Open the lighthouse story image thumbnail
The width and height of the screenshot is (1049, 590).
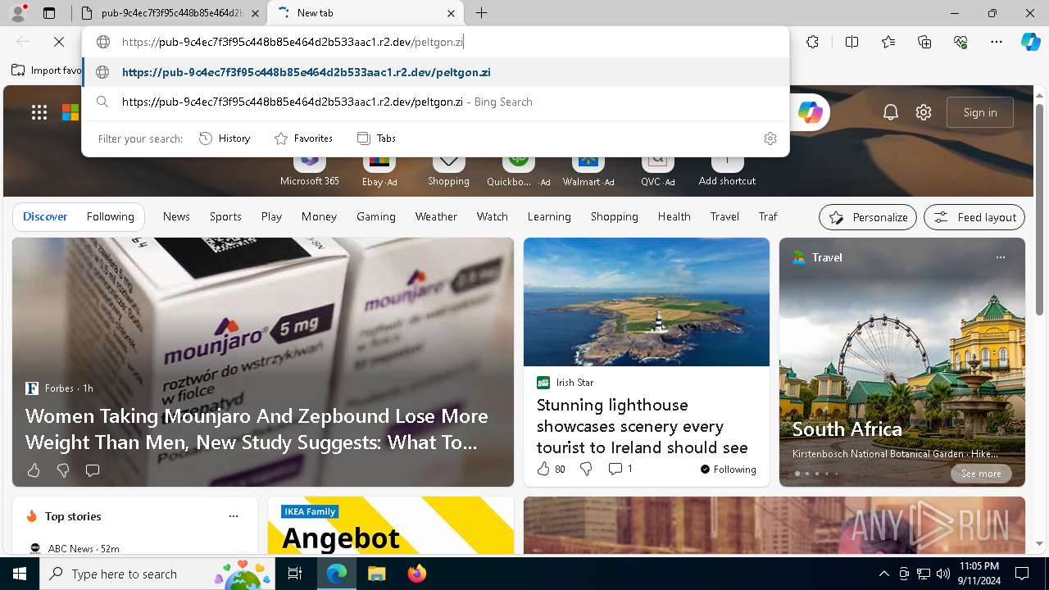tap(647, 302)
